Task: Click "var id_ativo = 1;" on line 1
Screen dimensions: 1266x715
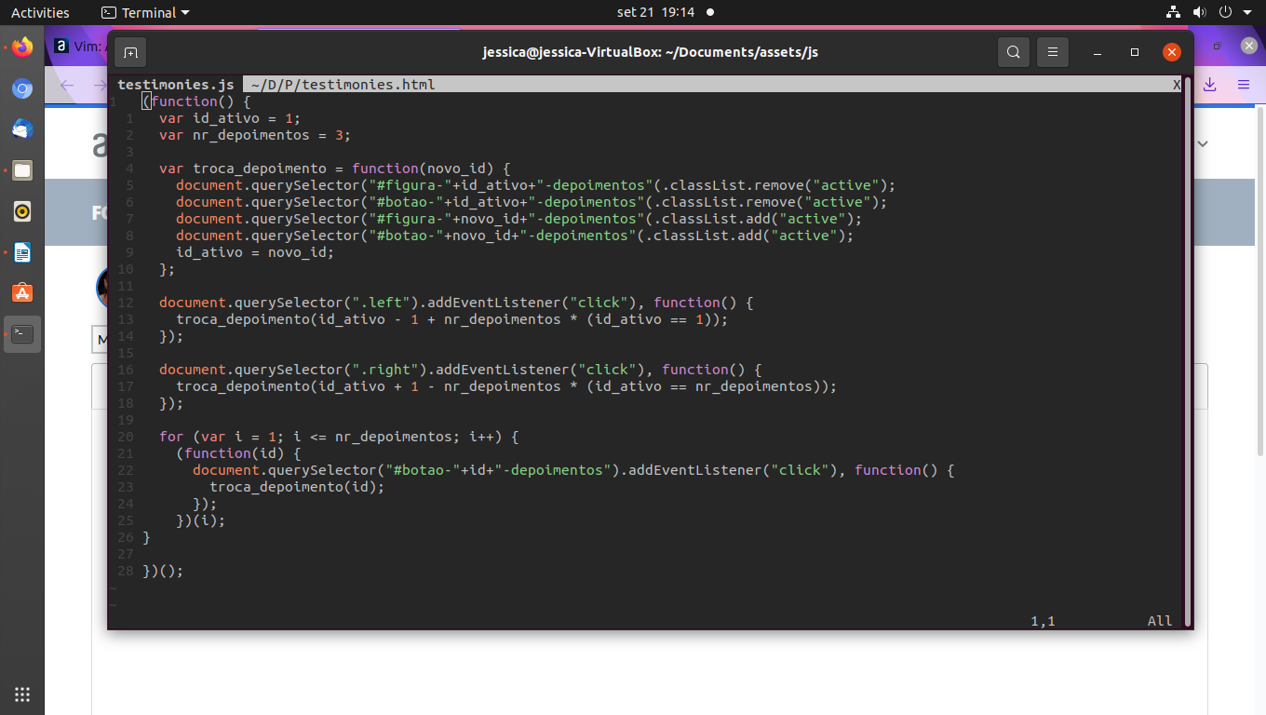Action: point(230,118)
